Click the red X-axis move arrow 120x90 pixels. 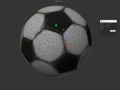[x=69, y=46]
